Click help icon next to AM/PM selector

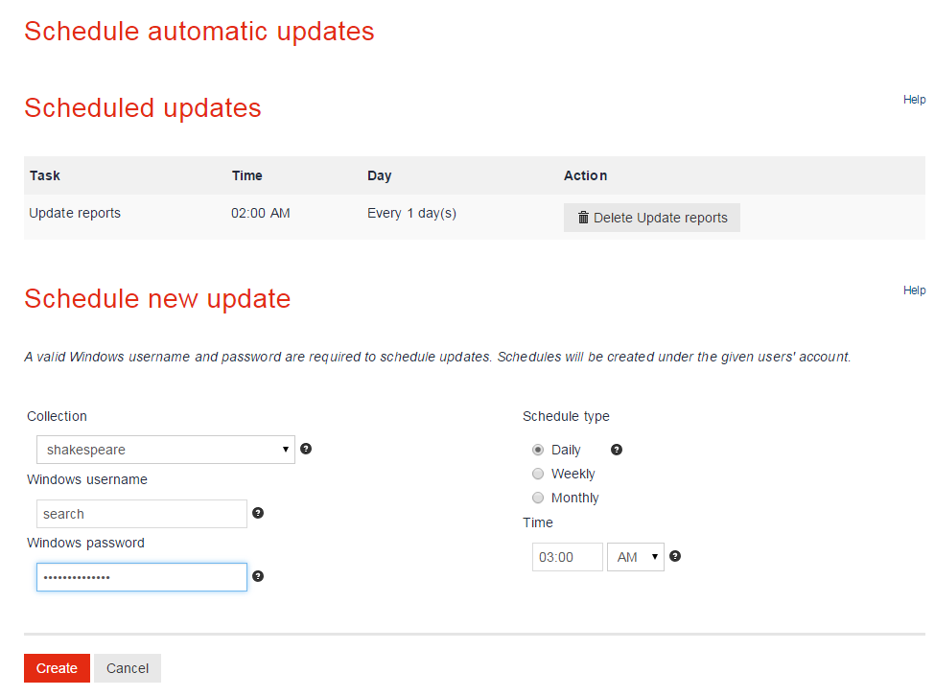click(x=675, y=556)
